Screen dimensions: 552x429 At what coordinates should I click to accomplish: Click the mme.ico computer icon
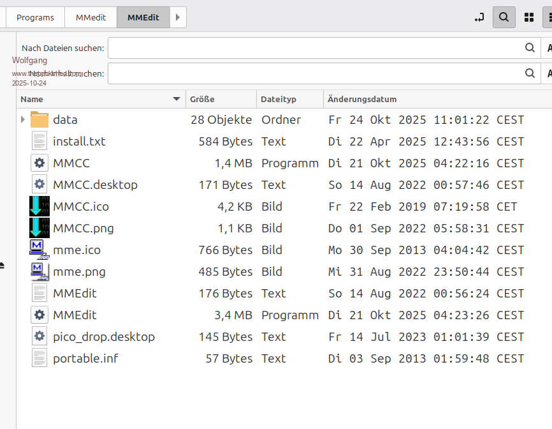point(40,250)
